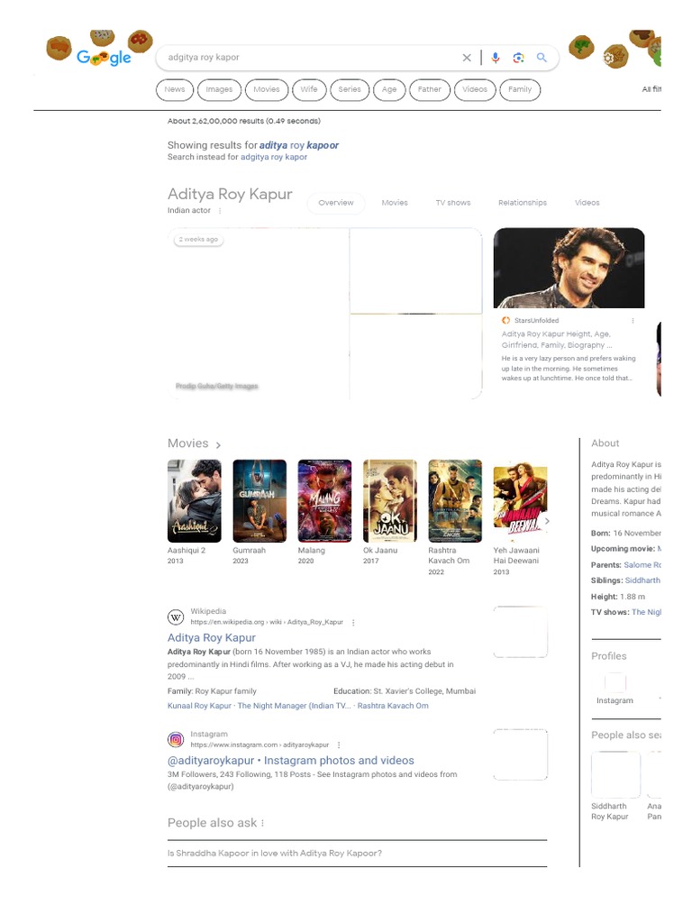Open the Wikipedia favicon
Screen dimensions: 692x923
(x=176, y=617)
